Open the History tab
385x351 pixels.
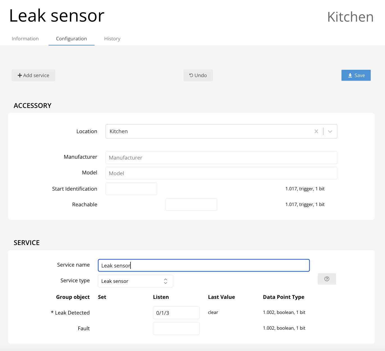pos(112,39)
